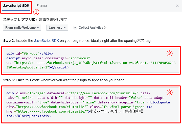The image size is (182, 127).
Task: Open the Rium smile Welcome app dropdown
Action: click(x=22, y=28)
